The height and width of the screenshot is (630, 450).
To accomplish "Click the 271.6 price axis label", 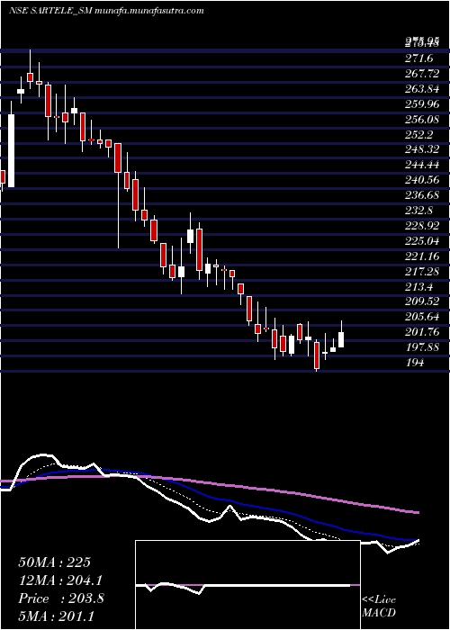I will (x=418, y=58).
